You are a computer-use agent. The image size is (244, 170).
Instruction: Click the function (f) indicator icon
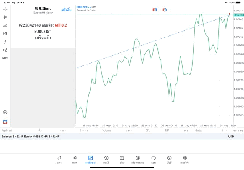[x=5, y=42]
